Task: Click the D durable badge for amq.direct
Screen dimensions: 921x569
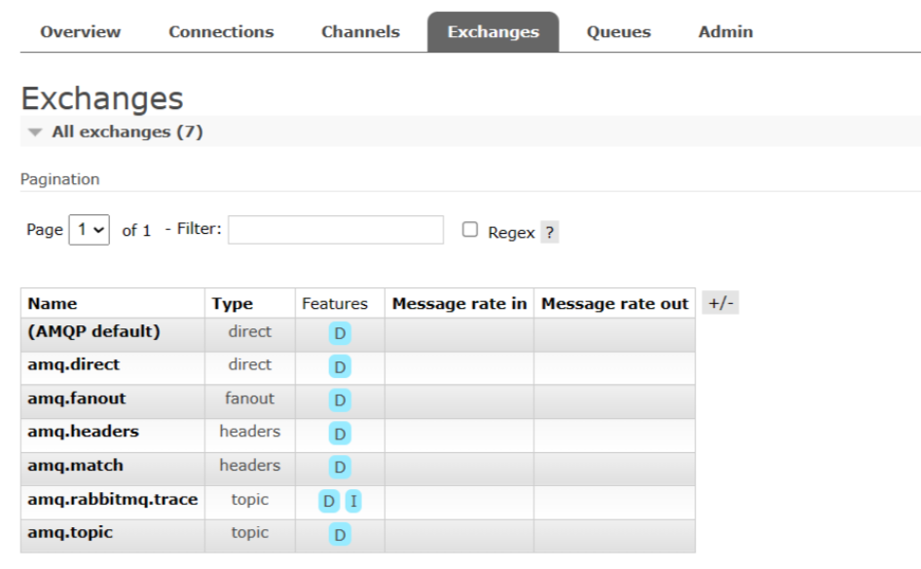Action: [340, 366]
